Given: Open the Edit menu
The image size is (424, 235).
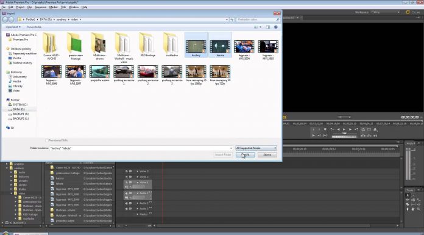Looking at the screenshot, I should pyautogui.click(x=10, y=7).
